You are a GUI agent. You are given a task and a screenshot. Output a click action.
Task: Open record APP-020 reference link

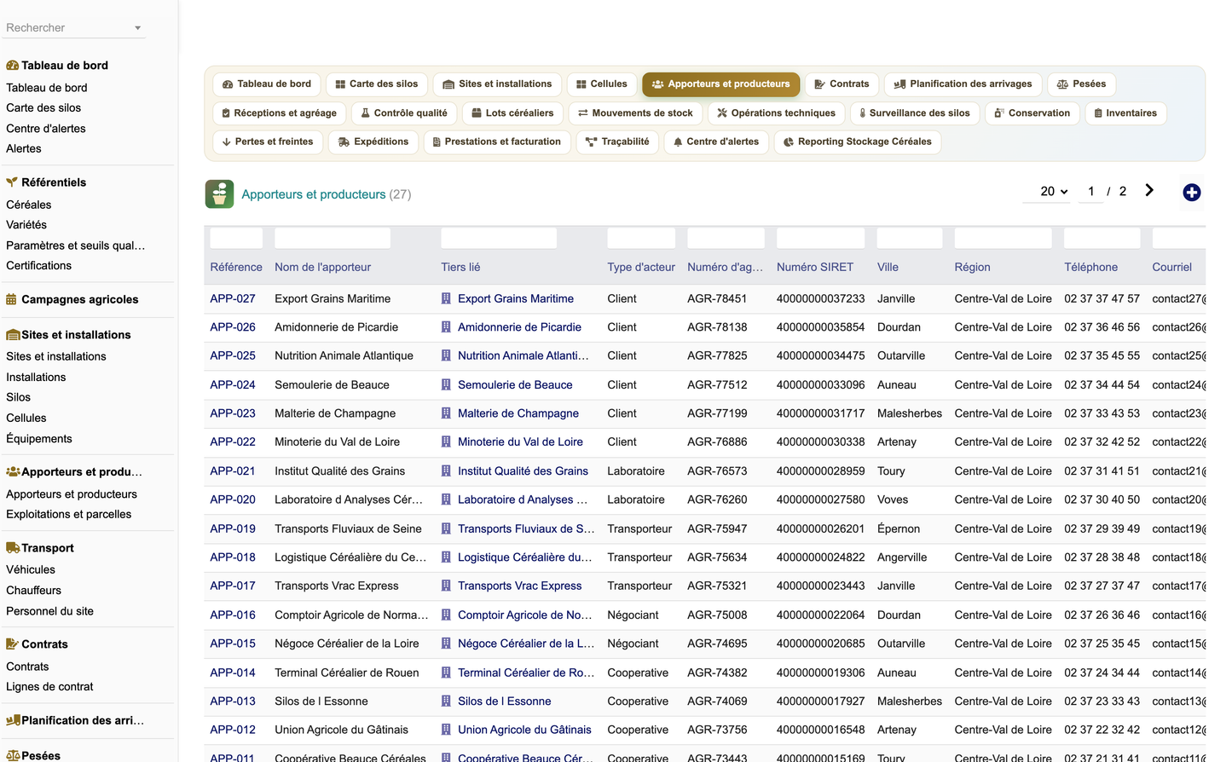pos(233,499)
